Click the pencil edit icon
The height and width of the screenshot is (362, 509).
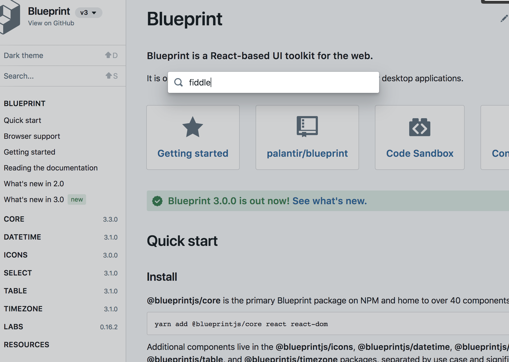pyautogui.click(x=504, y=18)
